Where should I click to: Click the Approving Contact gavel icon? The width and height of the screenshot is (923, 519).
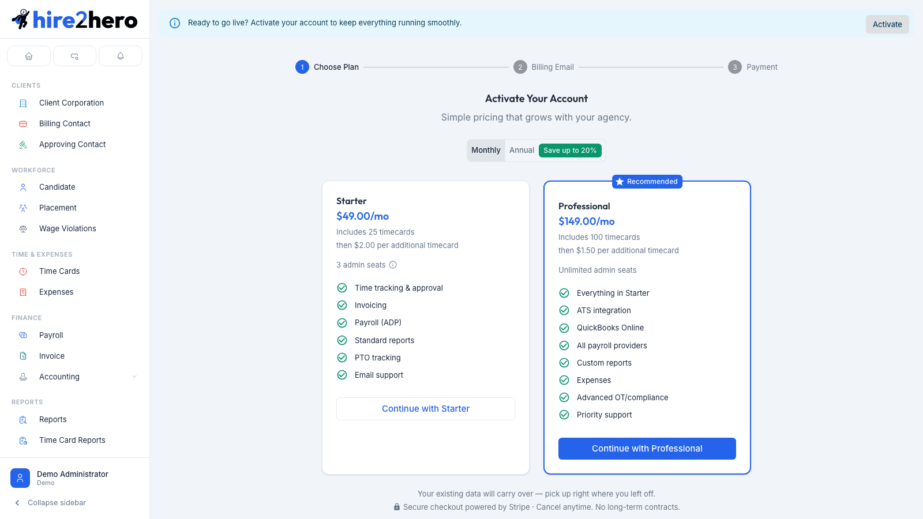coord(23,145)
